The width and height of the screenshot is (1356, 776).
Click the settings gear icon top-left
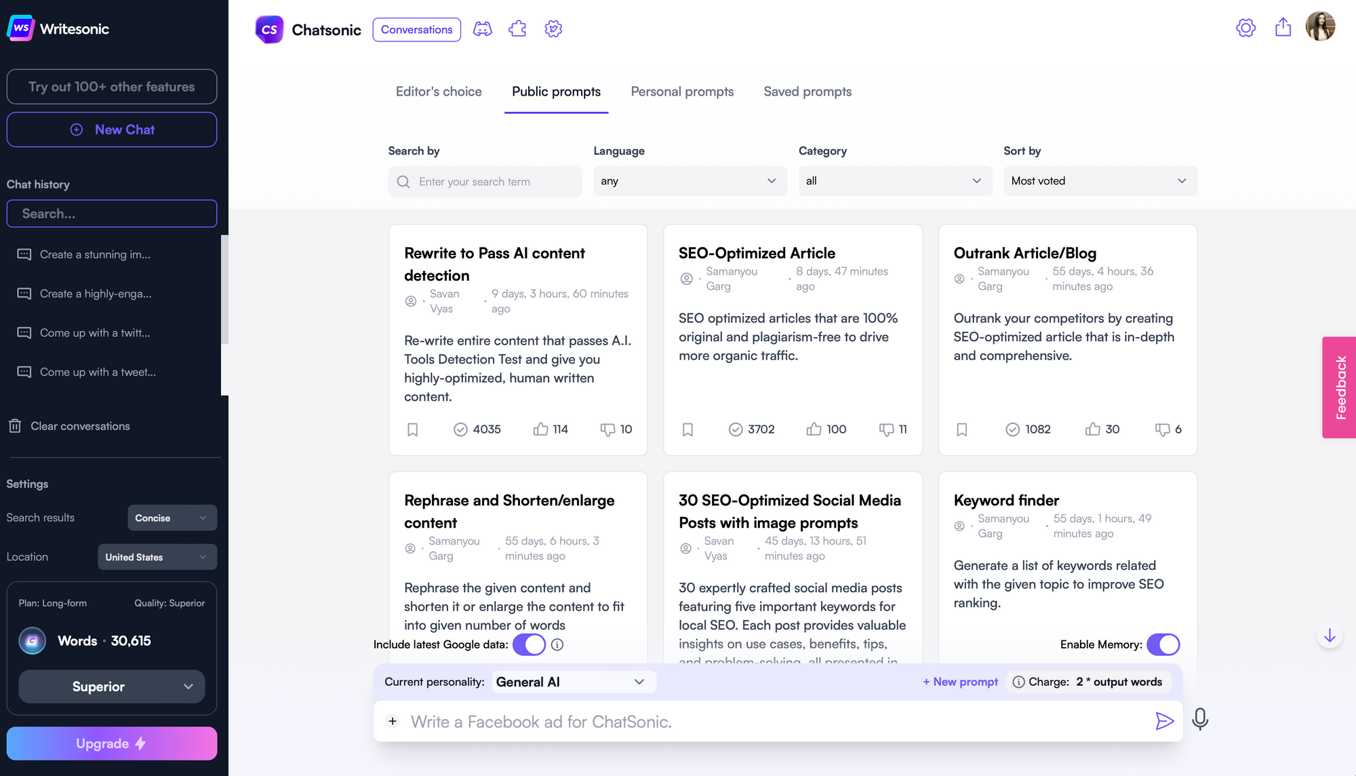click(x=553, y=29)
